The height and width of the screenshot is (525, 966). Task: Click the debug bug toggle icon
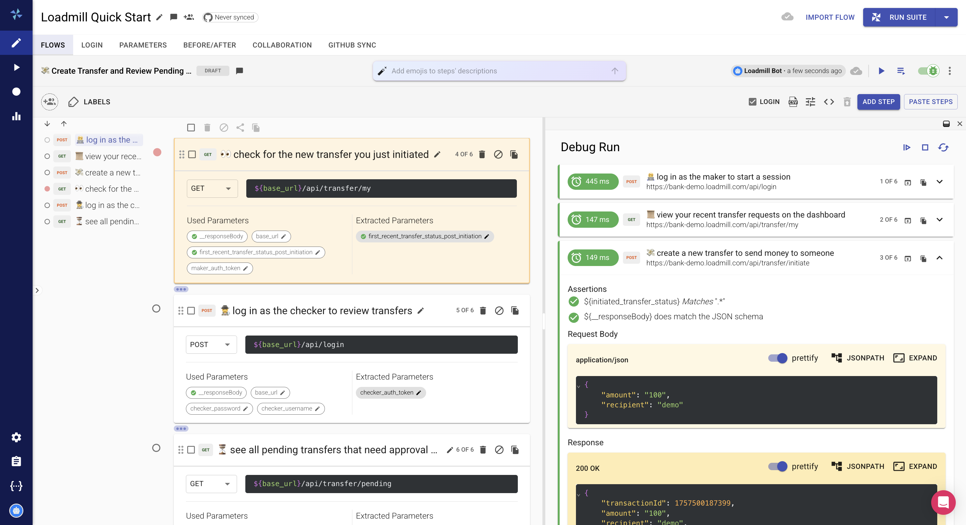tap(933, 71)
